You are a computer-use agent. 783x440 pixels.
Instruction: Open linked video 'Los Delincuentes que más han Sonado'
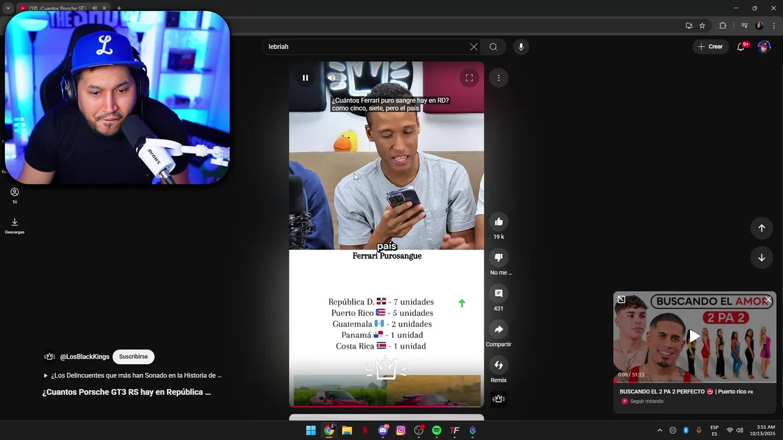[x=133, y=375]
